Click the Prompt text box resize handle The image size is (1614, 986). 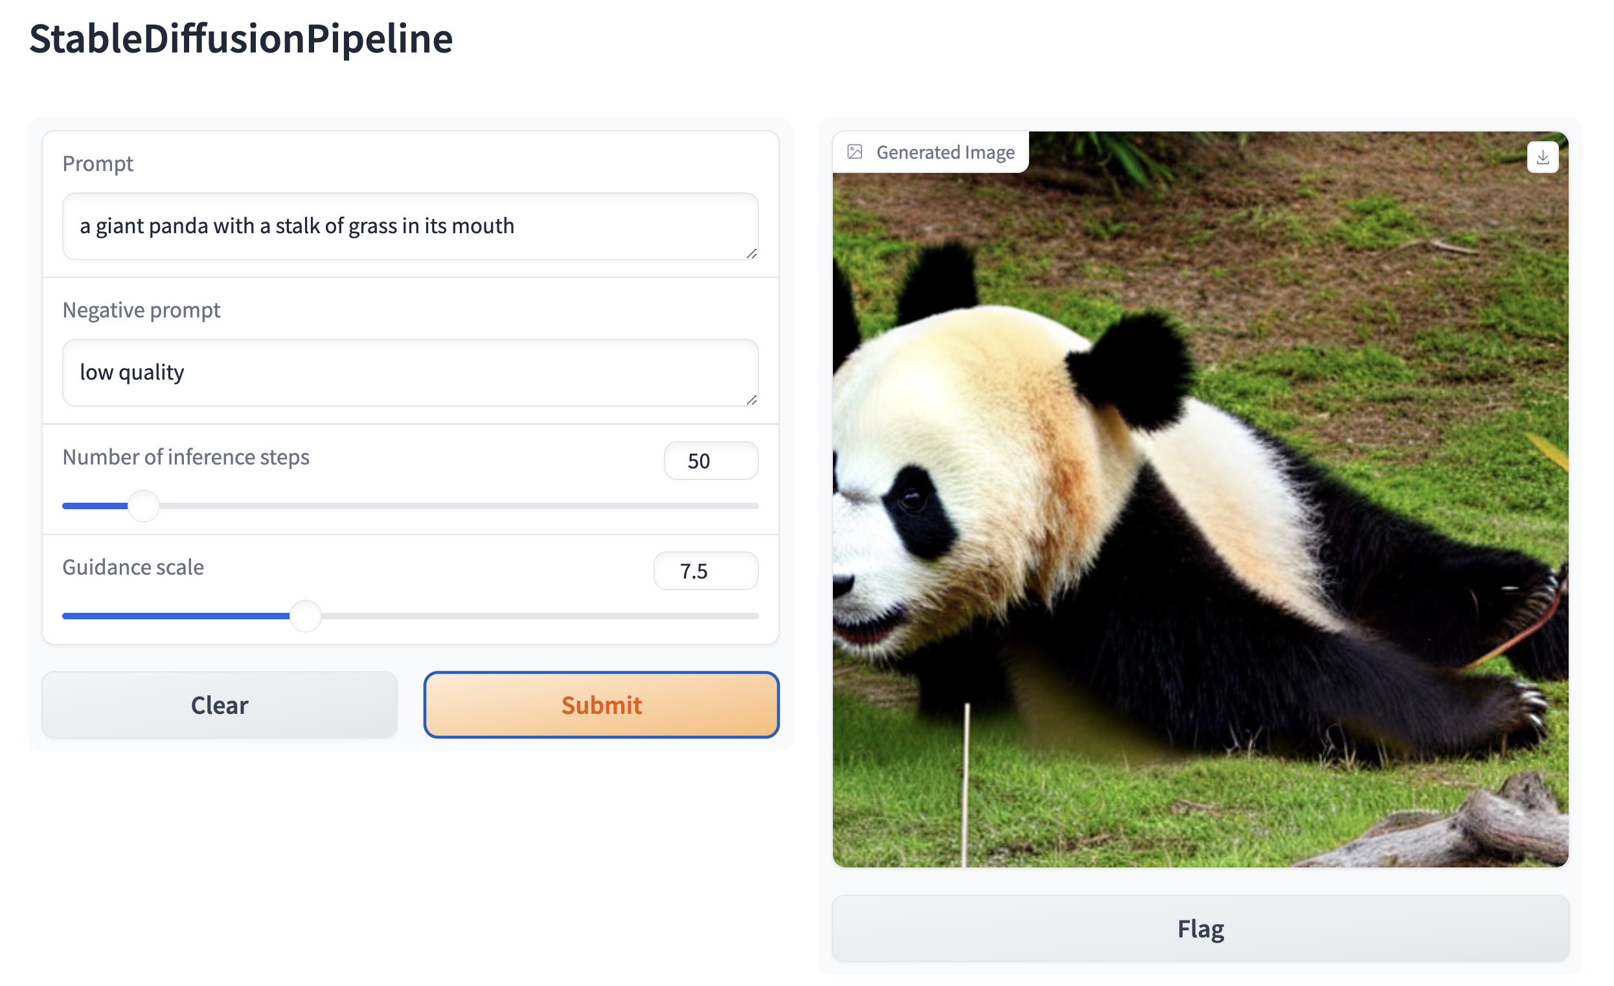(751, 253)
